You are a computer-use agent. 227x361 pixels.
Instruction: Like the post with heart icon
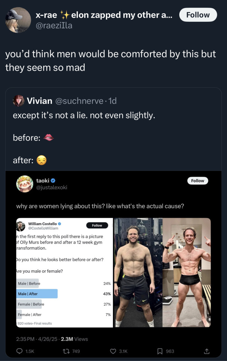[x=113, y=351]
